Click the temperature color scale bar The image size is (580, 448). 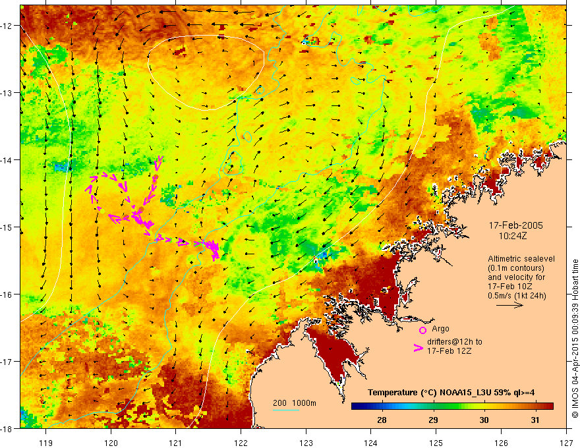click(452, 406)
